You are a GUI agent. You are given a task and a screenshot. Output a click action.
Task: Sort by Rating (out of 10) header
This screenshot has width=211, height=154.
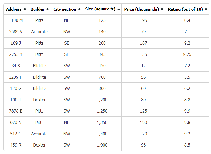[x=187, y=9]
